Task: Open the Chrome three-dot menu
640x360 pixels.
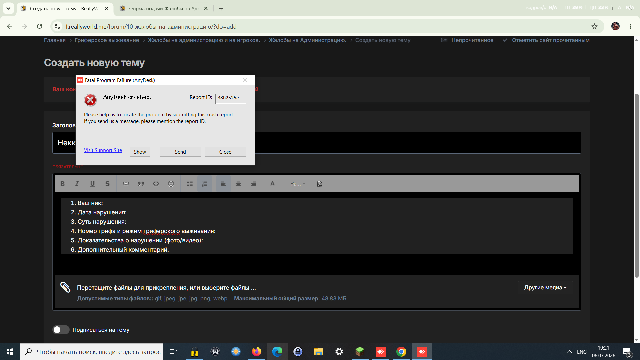Action: click(630, 26)
